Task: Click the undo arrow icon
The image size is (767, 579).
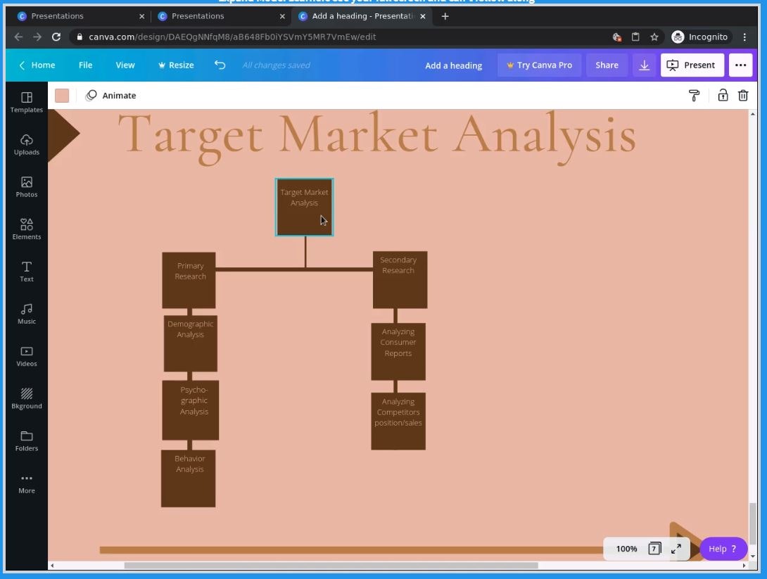Action: coord(220,65)
